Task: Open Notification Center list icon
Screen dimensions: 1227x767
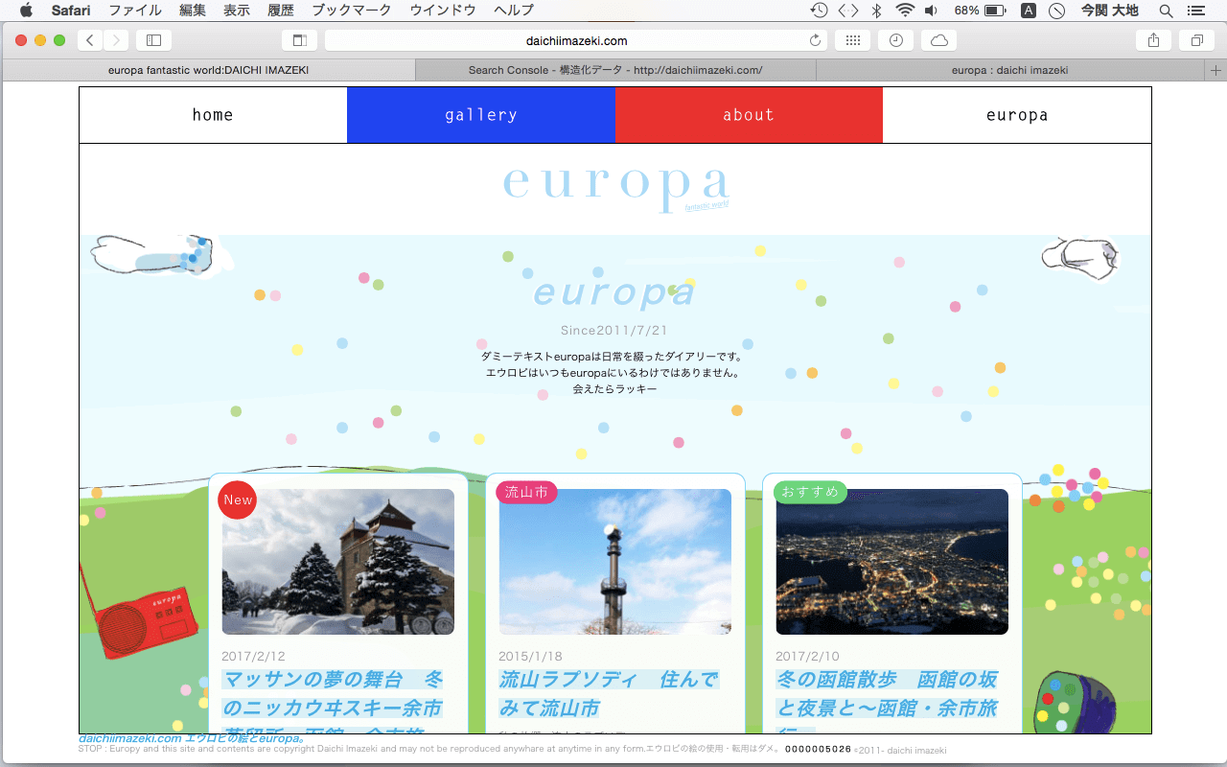Action: point(1194,11)
